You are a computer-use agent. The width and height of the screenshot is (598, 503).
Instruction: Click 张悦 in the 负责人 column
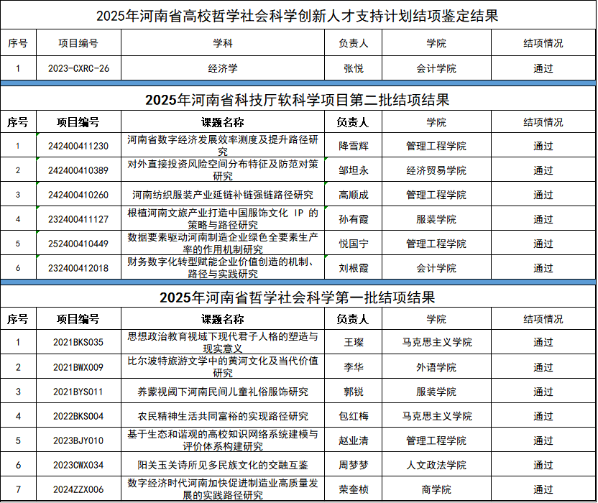click(x=354, y=69)
